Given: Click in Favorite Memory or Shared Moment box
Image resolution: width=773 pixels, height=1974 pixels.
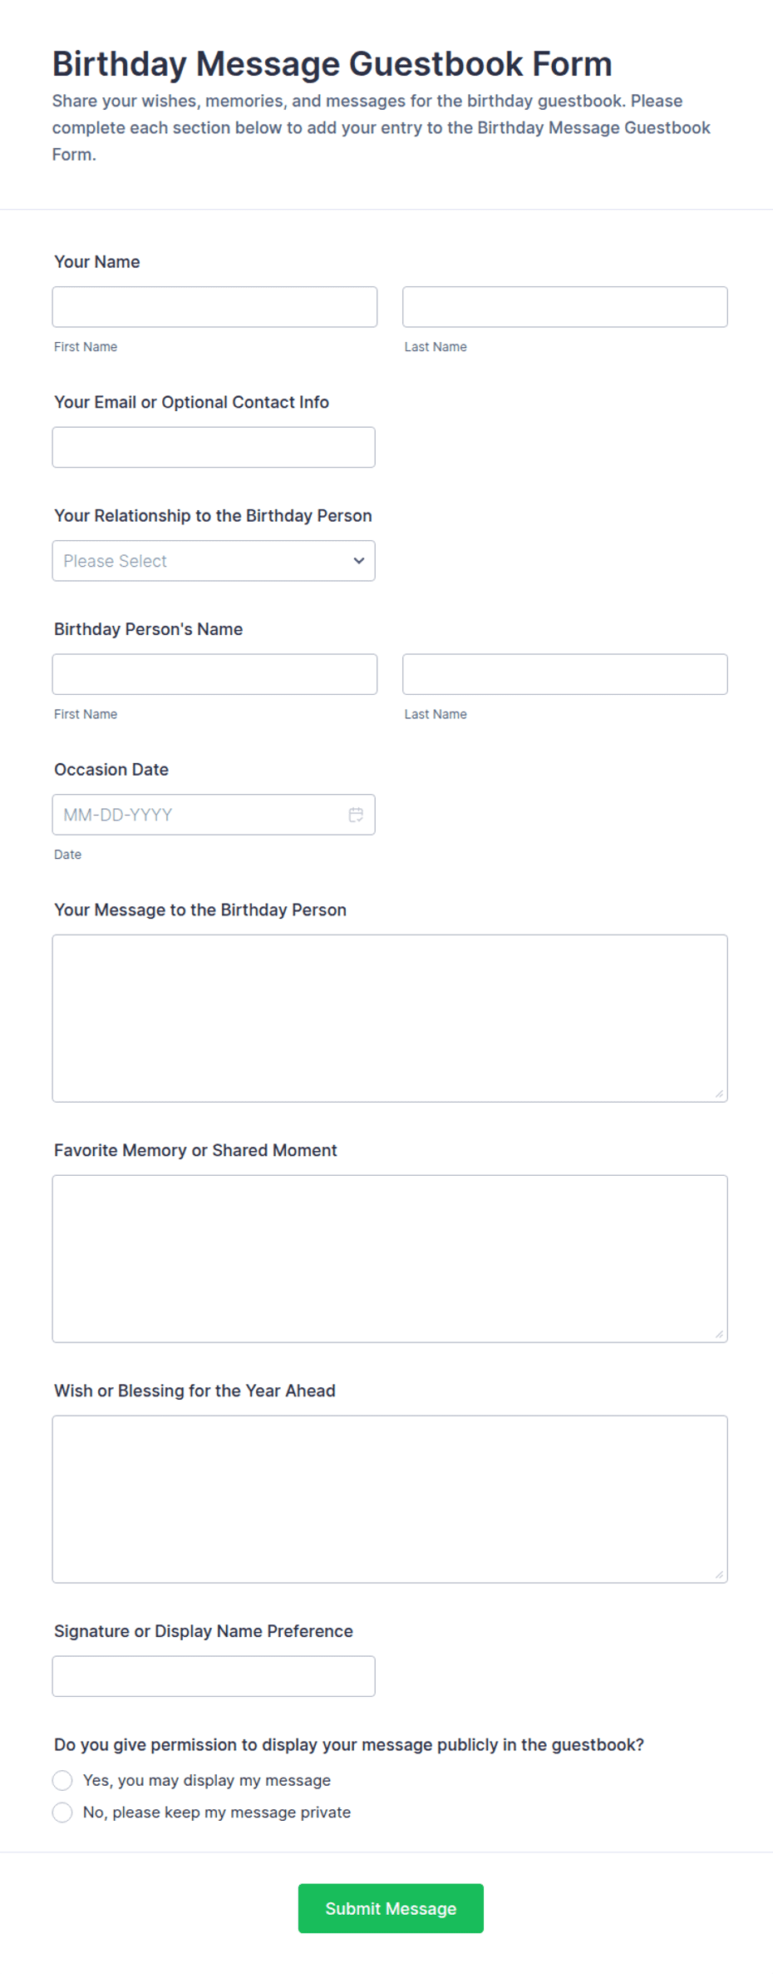Looking at the screenshot, I should pos(390,1259).
